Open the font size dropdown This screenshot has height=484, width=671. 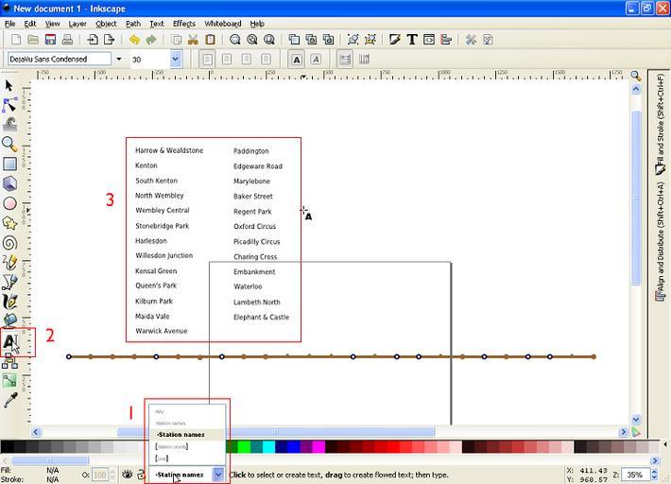coord(176,59)
